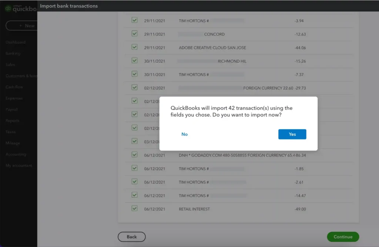The width and height of the screenshot is (379, 247).
Task: Confirm import by clicking Yes
Action: 292,134
